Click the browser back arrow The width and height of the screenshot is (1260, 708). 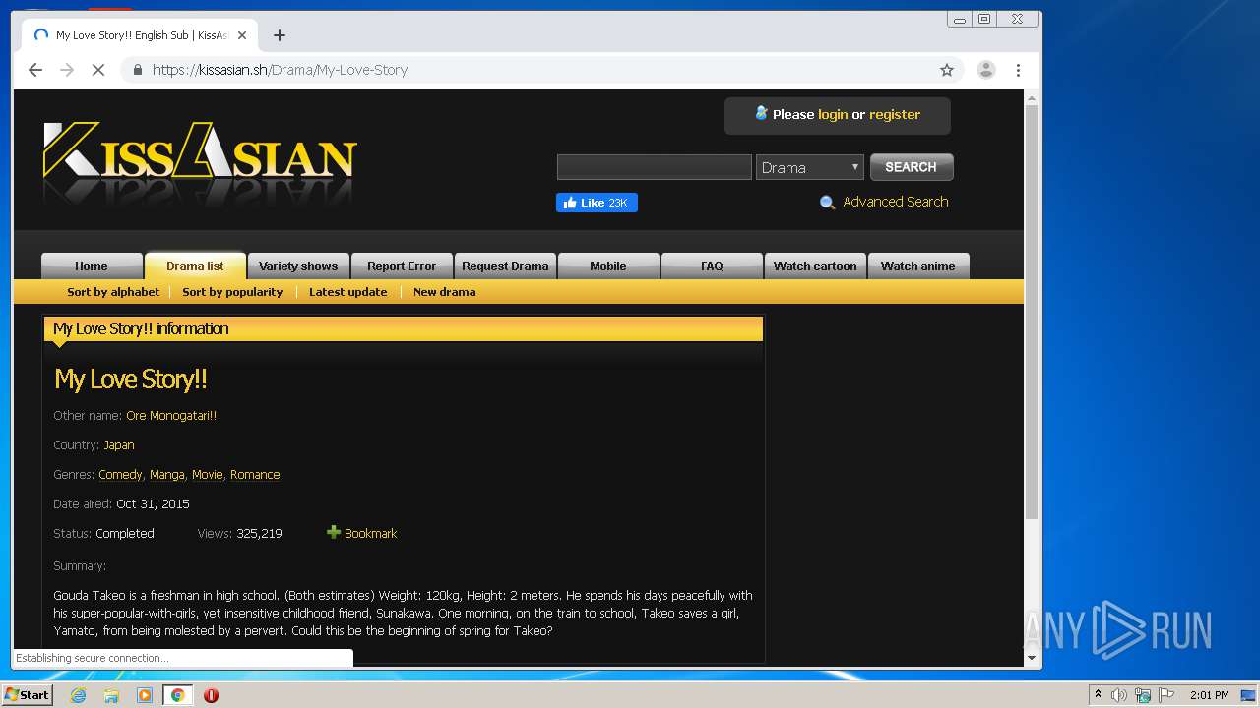click(x=35, y=70)
